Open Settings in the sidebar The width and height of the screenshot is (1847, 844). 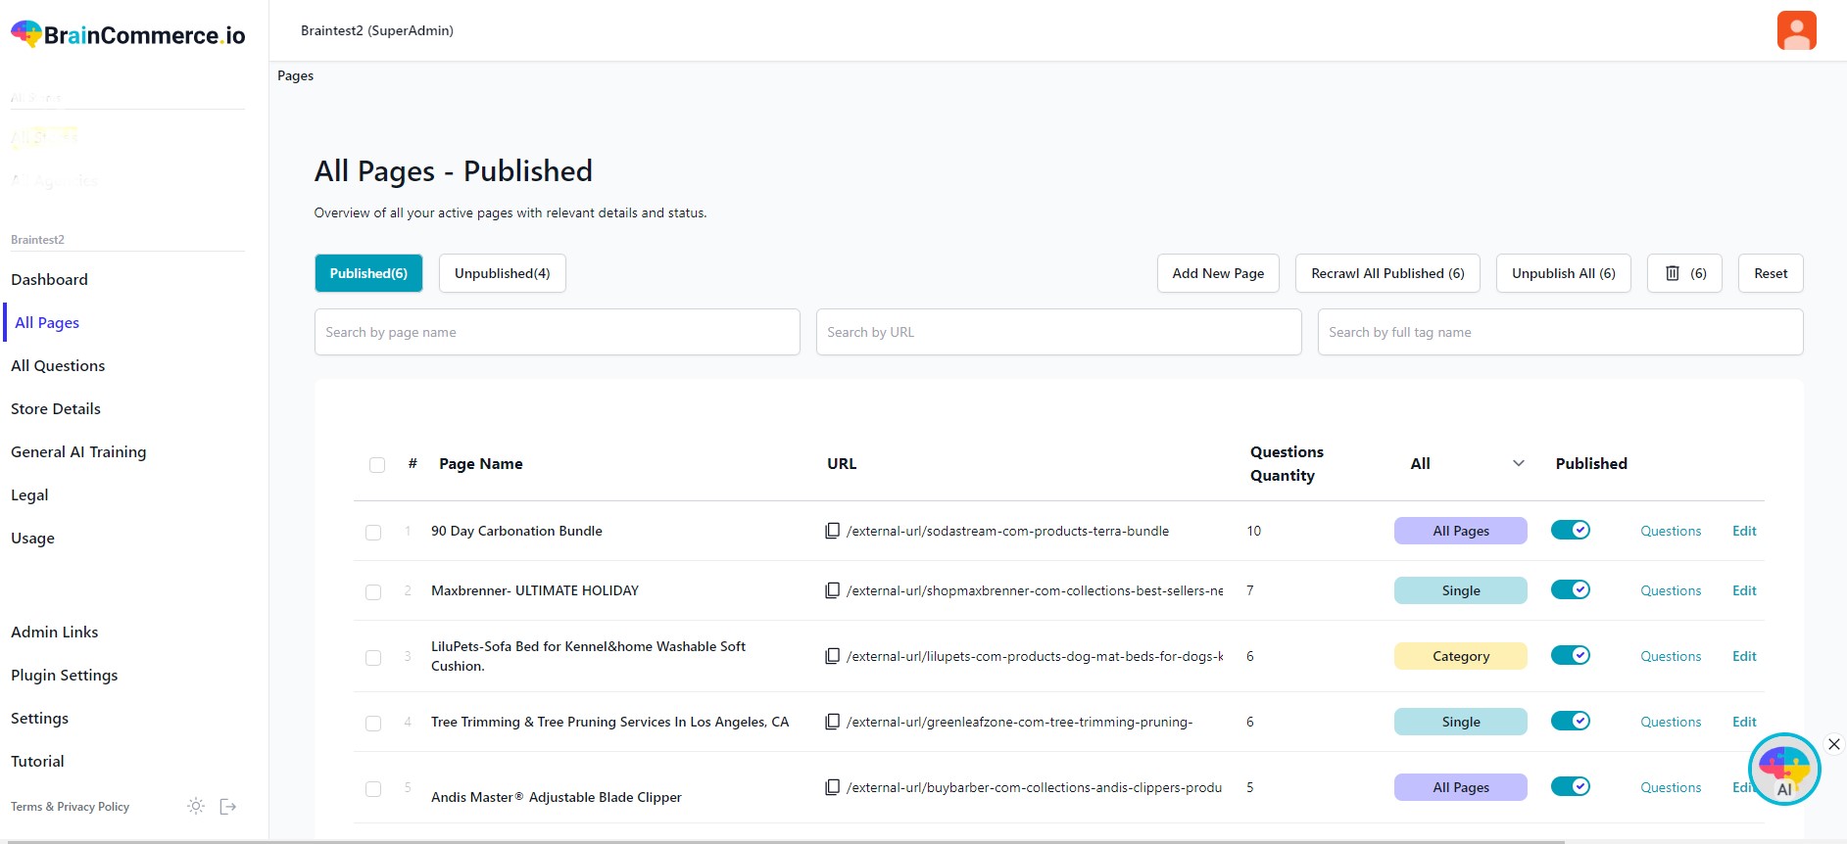point(39,718)
